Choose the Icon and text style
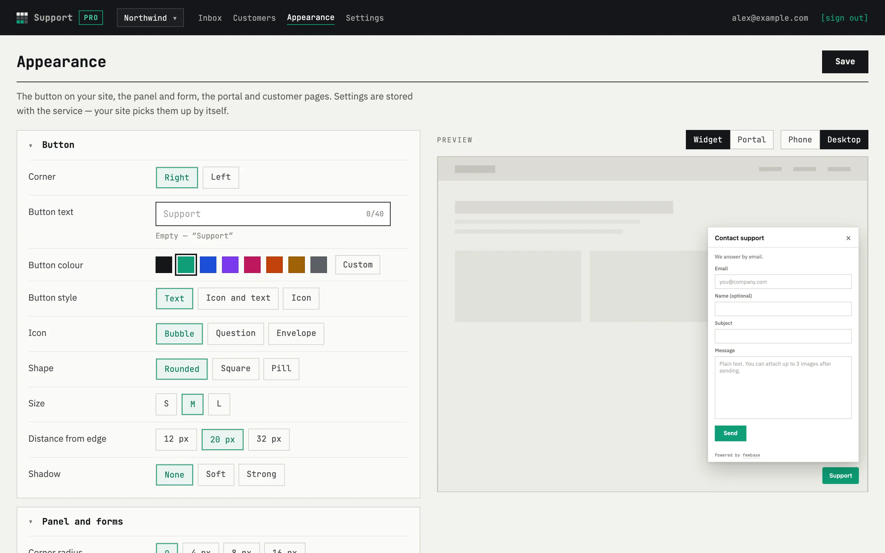The height and width of the screenshot is (553, 885). tap(238, 298)
